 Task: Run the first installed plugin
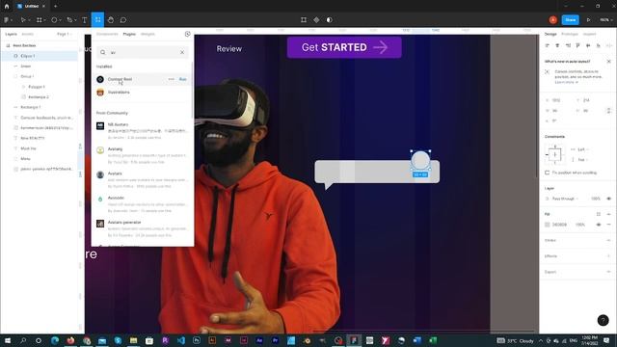(182, 79)
